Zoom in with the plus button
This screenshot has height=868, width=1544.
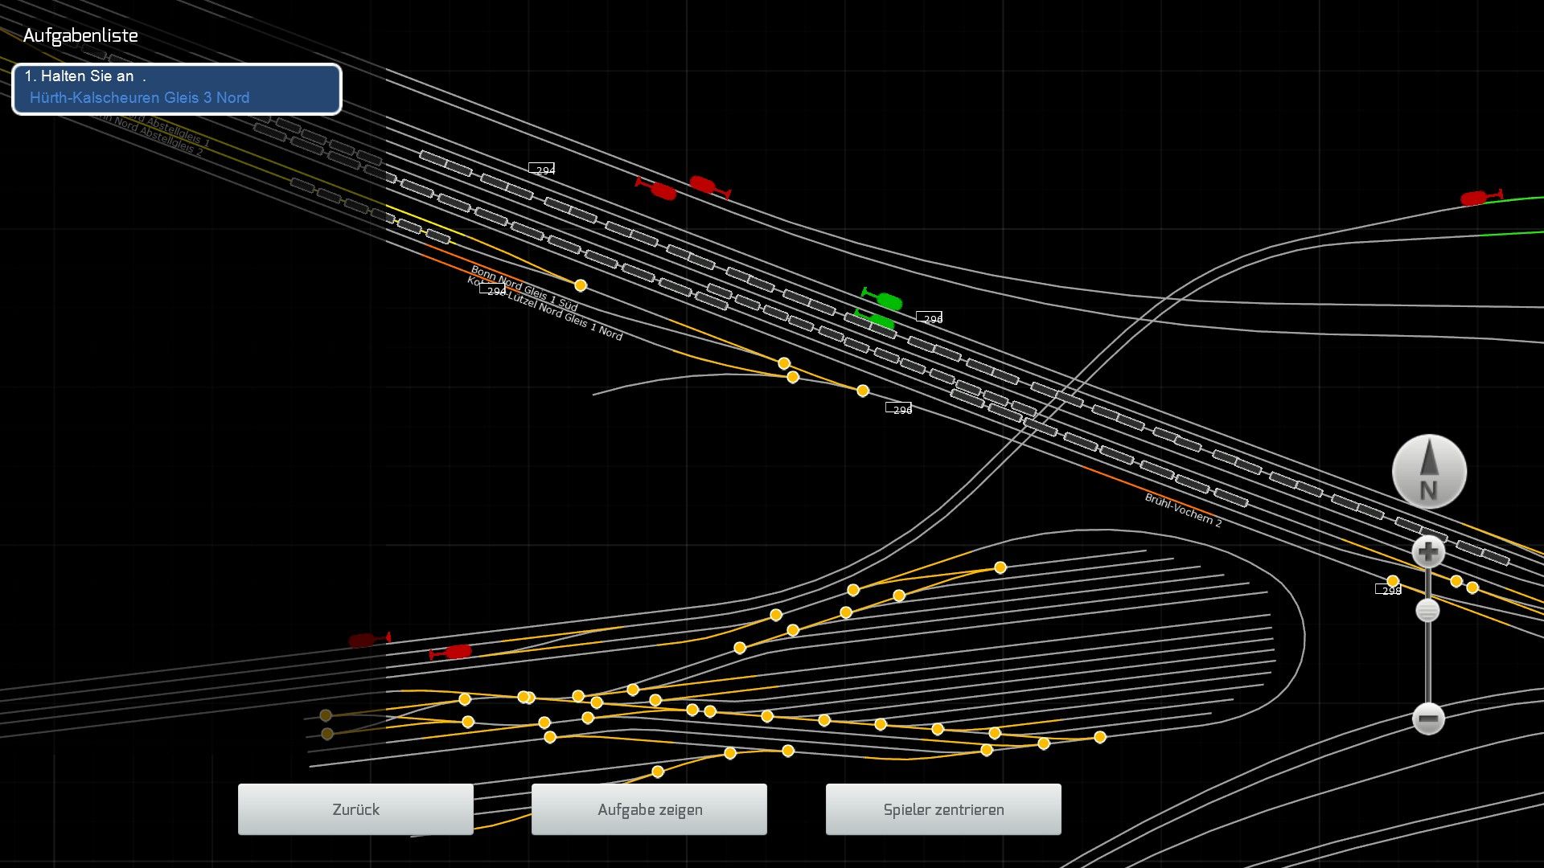coord(1428,552)
